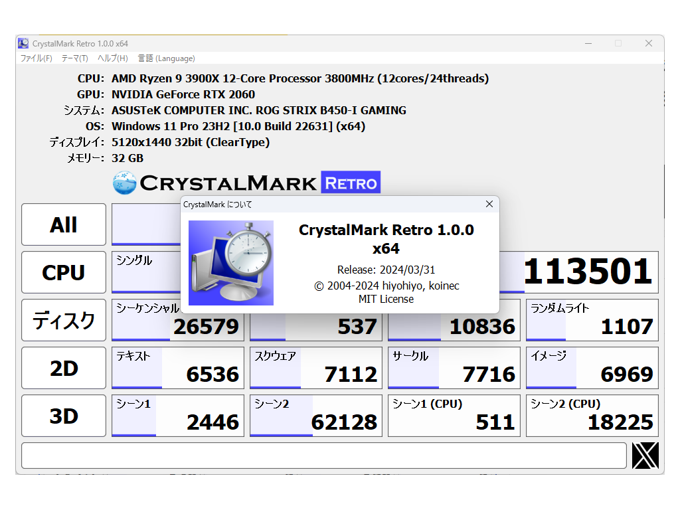The image size is (680, 510).
Task: Close the CrystalMark について dialog
Action: [489, 204]
